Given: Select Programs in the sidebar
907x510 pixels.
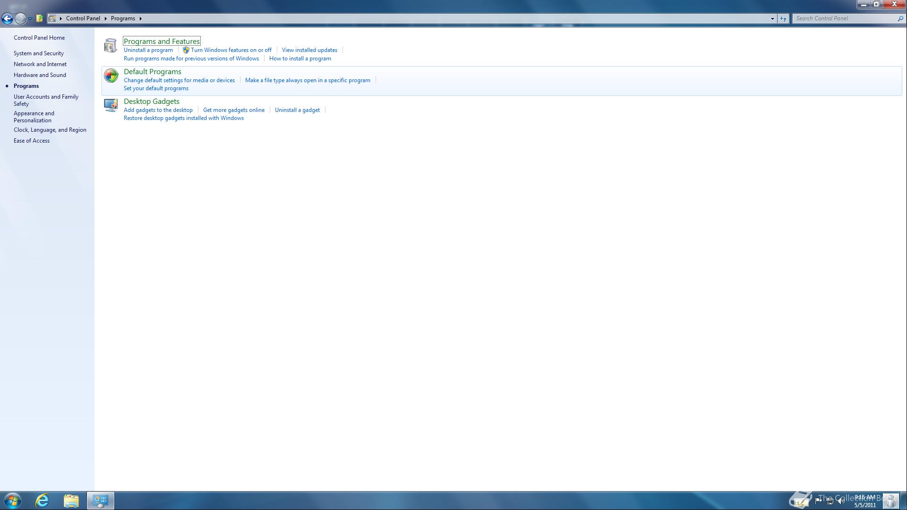Looking at the screenshot, I should pyautogui.click(x=26, y=86).
